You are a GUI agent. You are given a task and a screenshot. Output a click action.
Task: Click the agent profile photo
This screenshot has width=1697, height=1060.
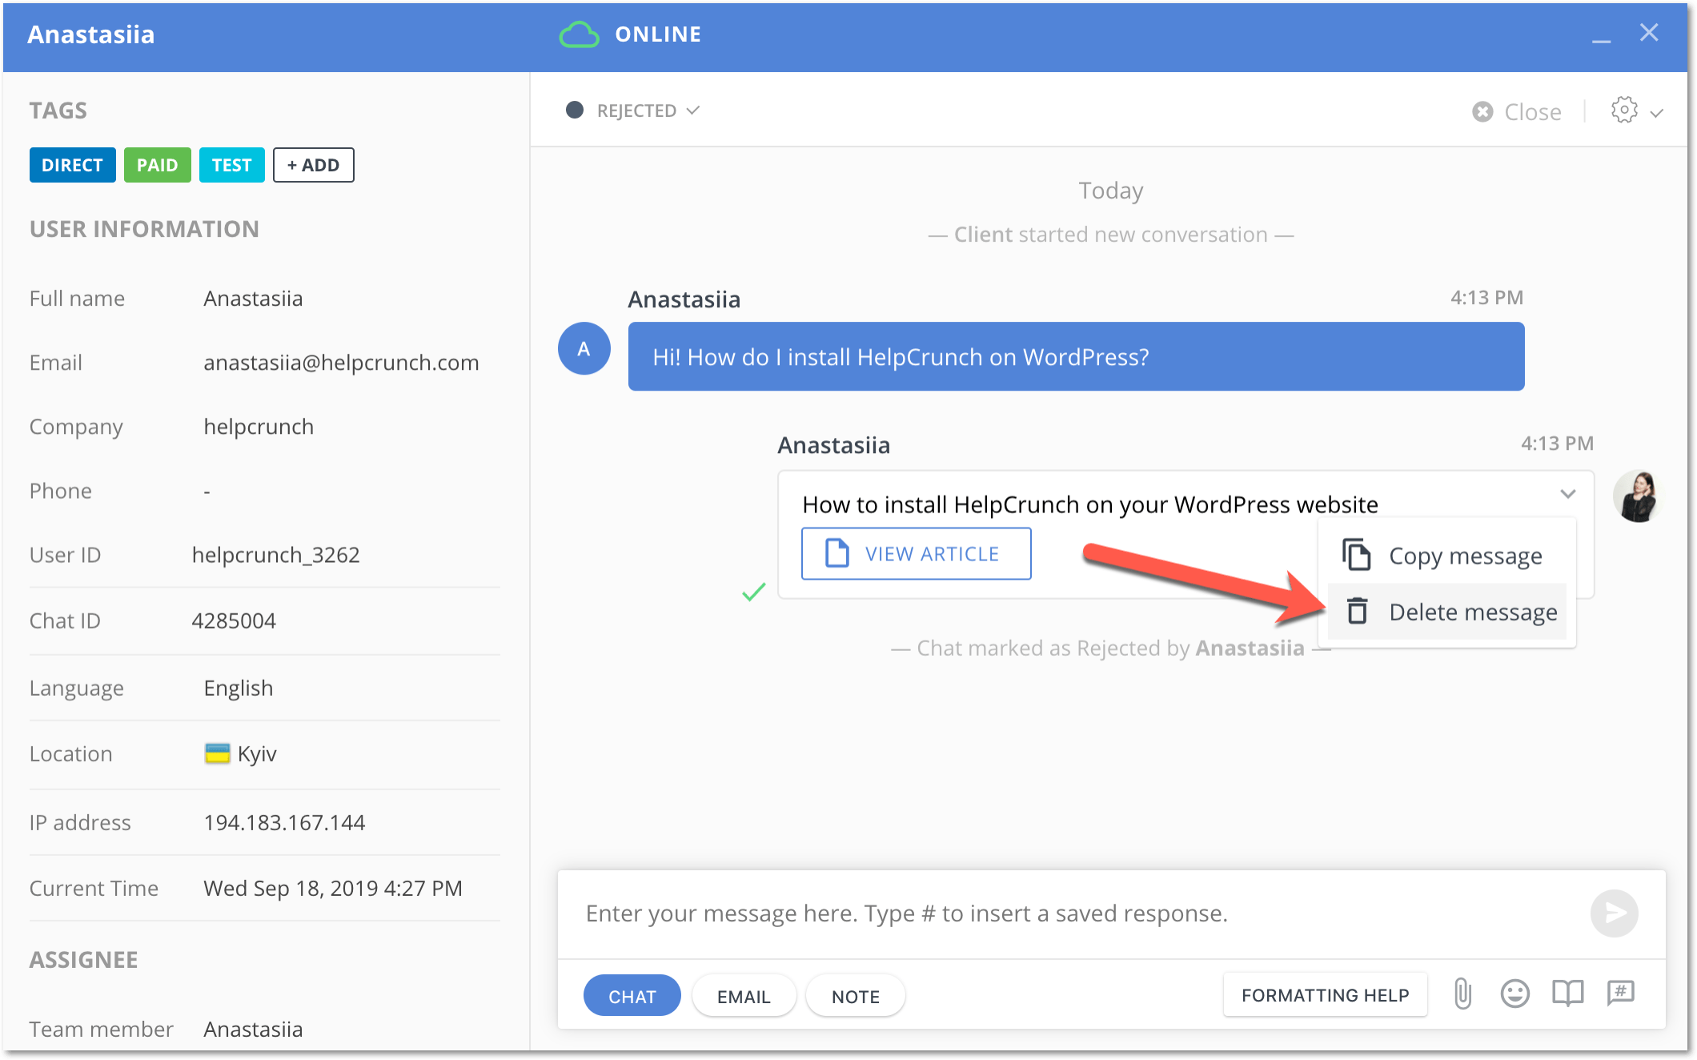[x=1638, y=496]
